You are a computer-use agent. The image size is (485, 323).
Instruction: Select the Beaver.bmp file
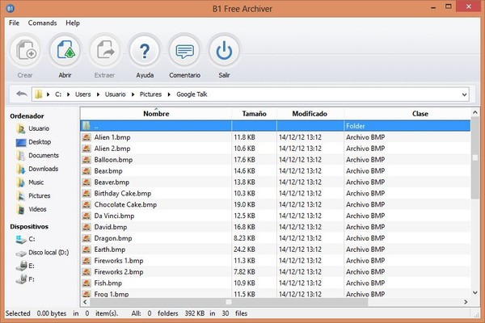[x=112, y=182]
